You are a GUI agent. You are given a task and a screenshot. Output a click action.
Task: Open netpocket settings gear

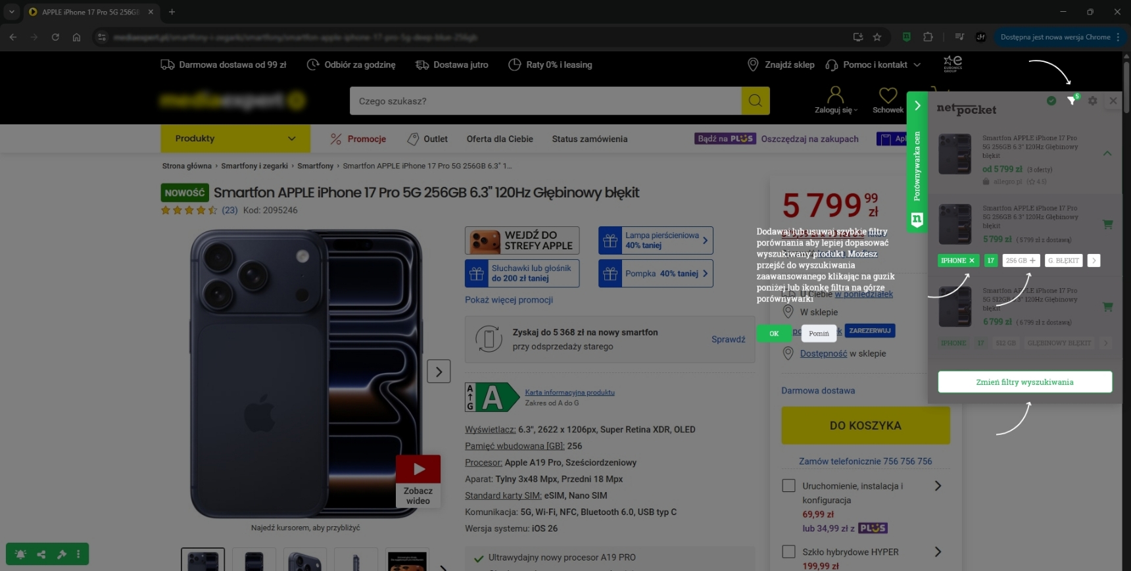[1092, 101]
